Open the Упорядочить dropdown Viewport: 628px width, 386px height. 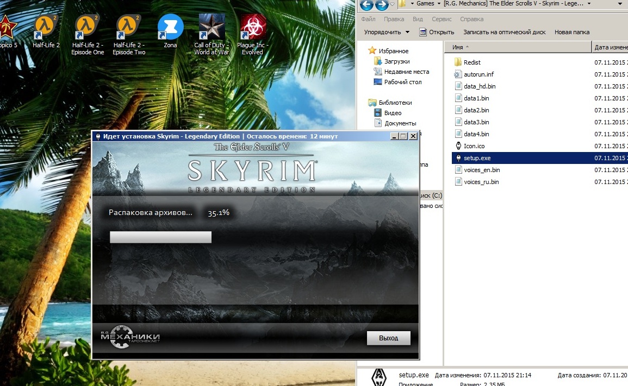click(387, 32)
